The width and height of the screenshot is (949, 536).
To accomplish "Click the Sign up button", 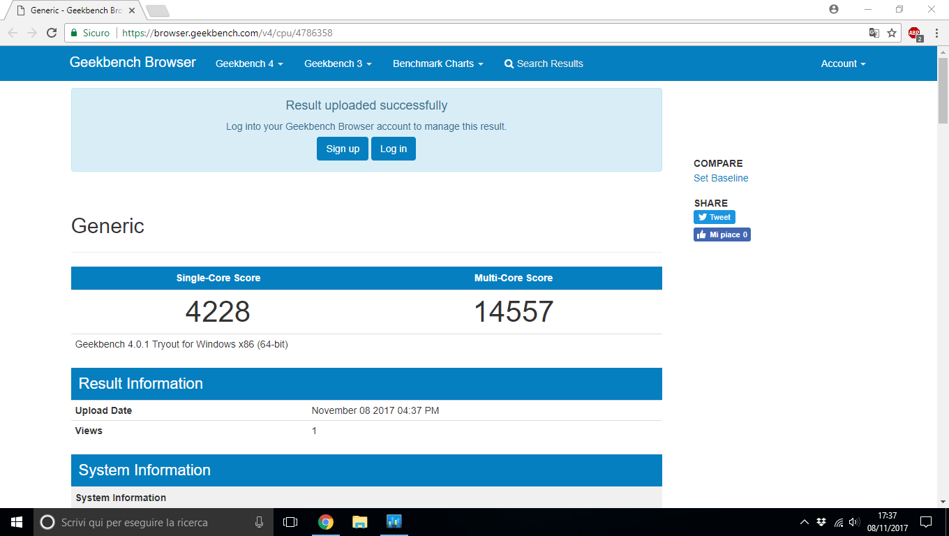I will 343,149.
